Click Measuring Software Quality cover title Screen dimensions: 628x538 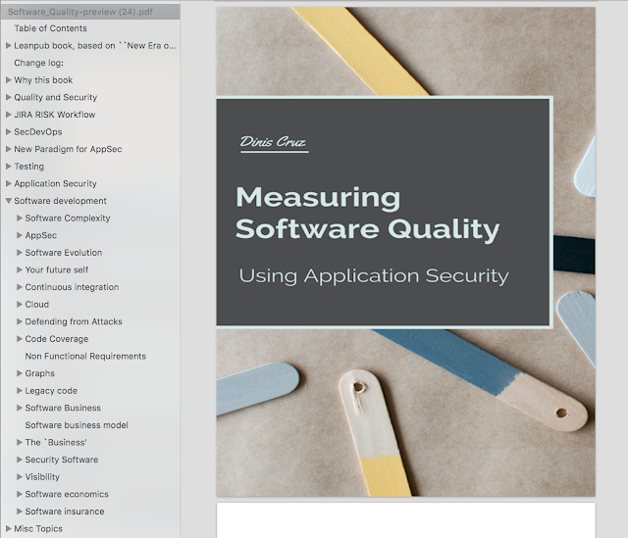(x=367, y=214)
